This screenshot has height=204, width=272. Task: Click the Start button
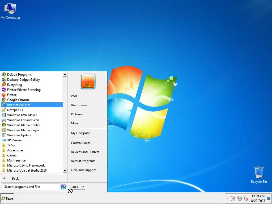[7, 198]
